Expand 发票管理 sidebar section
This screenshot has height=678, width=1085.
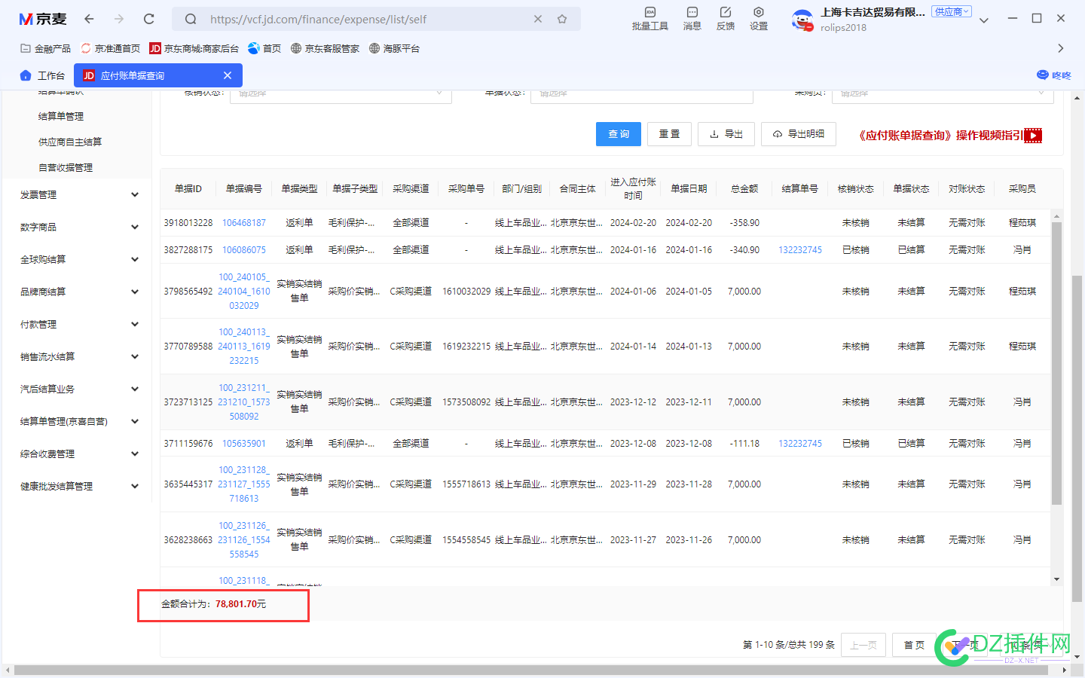click(79, 194)
